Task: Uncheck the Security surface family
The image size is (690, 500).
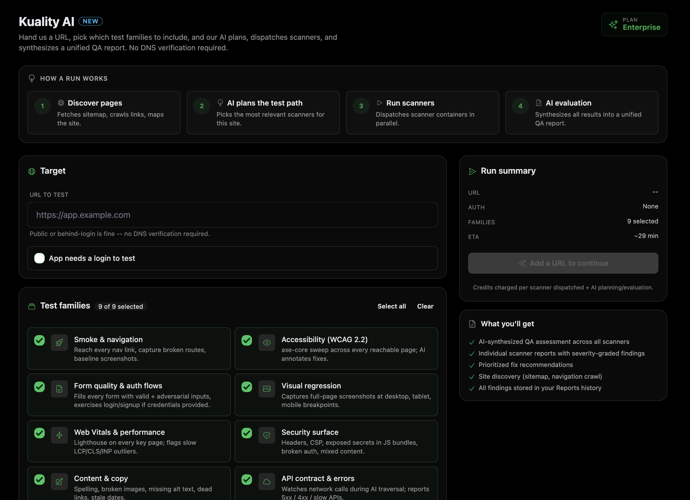Action: [x=247, y=433]
